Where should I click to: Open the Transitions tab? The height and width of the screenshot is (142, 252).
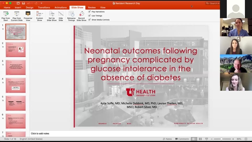coord(44,7)
